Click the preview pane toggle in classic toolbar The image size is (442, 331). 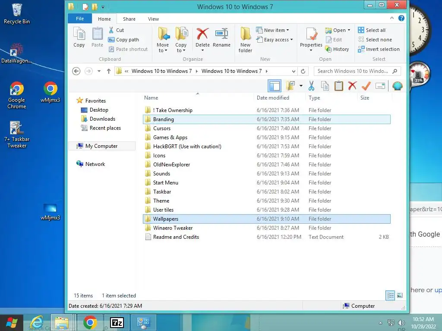[x=274, y=86]
